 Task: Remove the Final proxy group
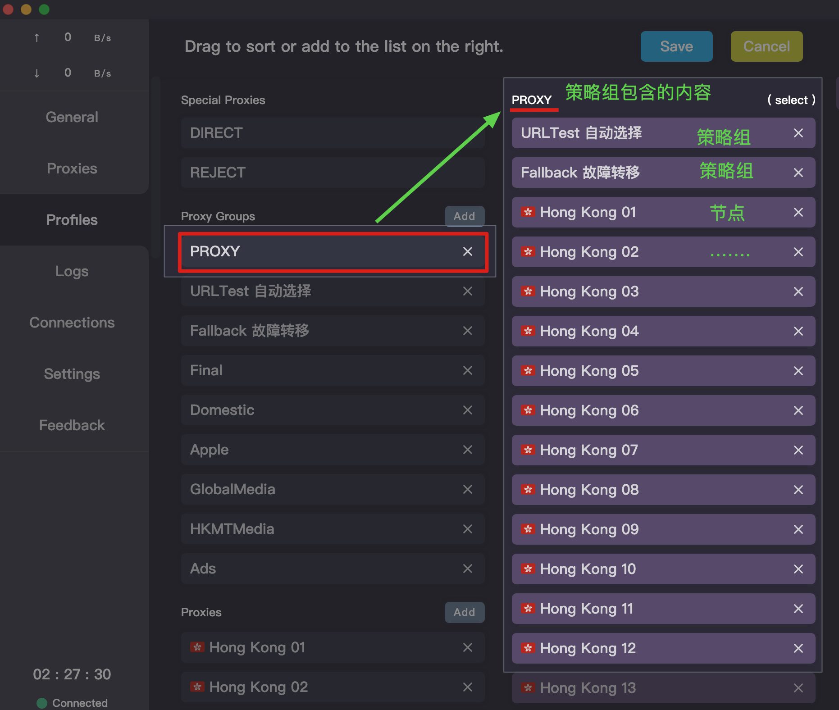[467, 370]
